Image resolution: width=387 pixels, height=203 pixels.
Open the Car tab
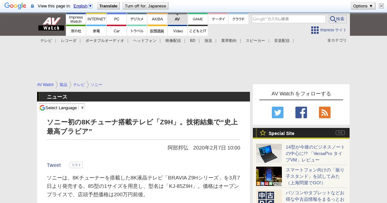[117, 31]
